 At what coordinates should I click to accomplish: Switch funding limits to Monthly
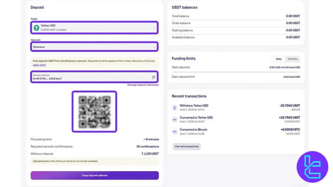(292, 59)
